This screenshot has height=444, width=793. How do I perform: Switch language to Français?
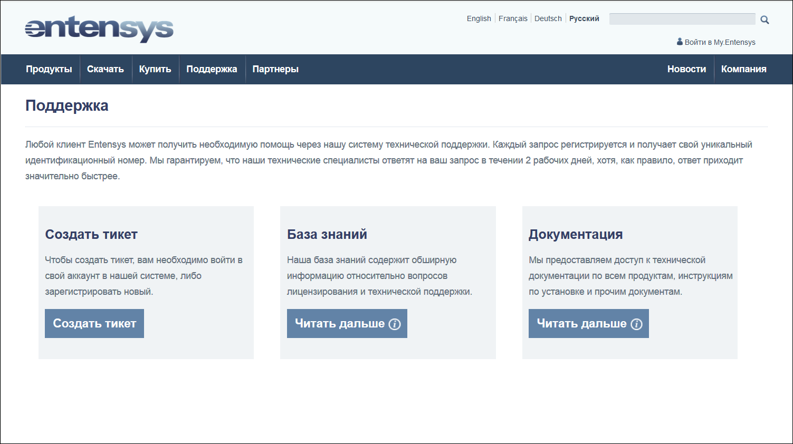513,18
